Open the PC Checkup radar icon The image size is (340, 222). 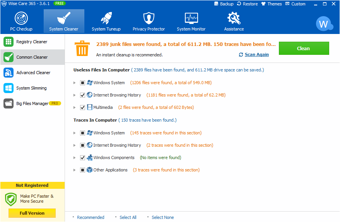[21, 18]
